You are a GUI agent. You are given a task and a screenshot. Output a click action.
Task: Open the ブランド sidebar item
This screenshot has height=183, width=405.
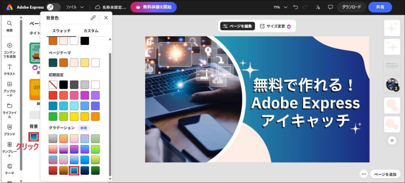pyautogui.click(x=9, y=130)
